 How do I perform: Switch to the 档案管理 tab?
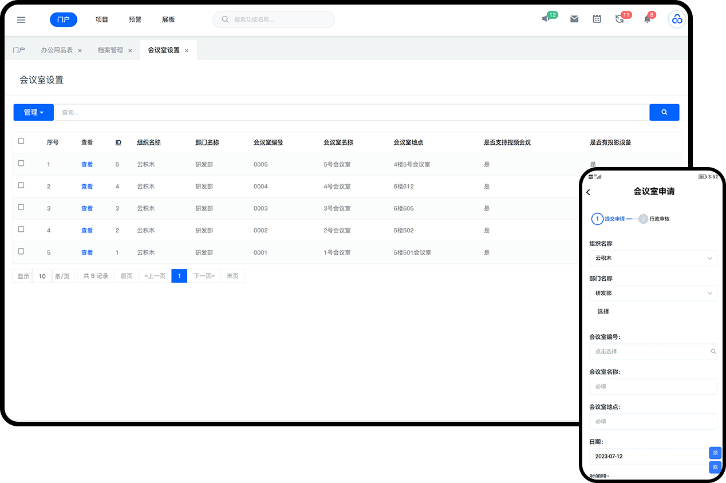point(110,50)
